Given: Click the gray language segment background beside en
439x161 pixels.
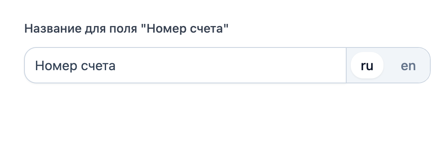Looking at the screenshot, I should (388, 65).
